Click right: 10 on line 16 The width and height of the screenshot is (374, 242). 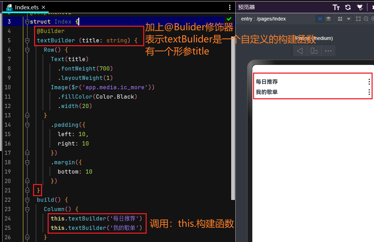pos(73,144)
